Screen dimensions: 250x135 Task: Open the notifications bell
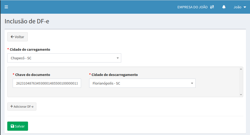point(224,7)
